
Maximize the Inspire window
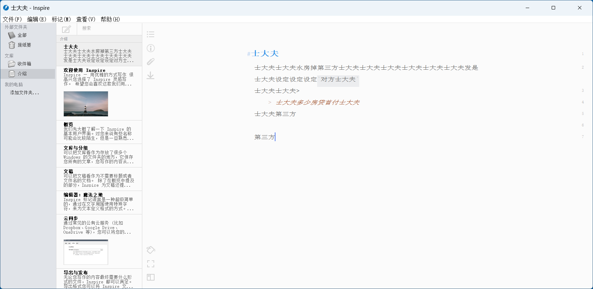coord(553,8)
